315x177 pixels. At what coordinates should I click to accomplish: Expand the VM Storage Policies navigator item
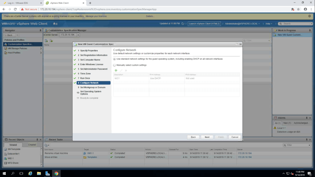coord(41,48)
